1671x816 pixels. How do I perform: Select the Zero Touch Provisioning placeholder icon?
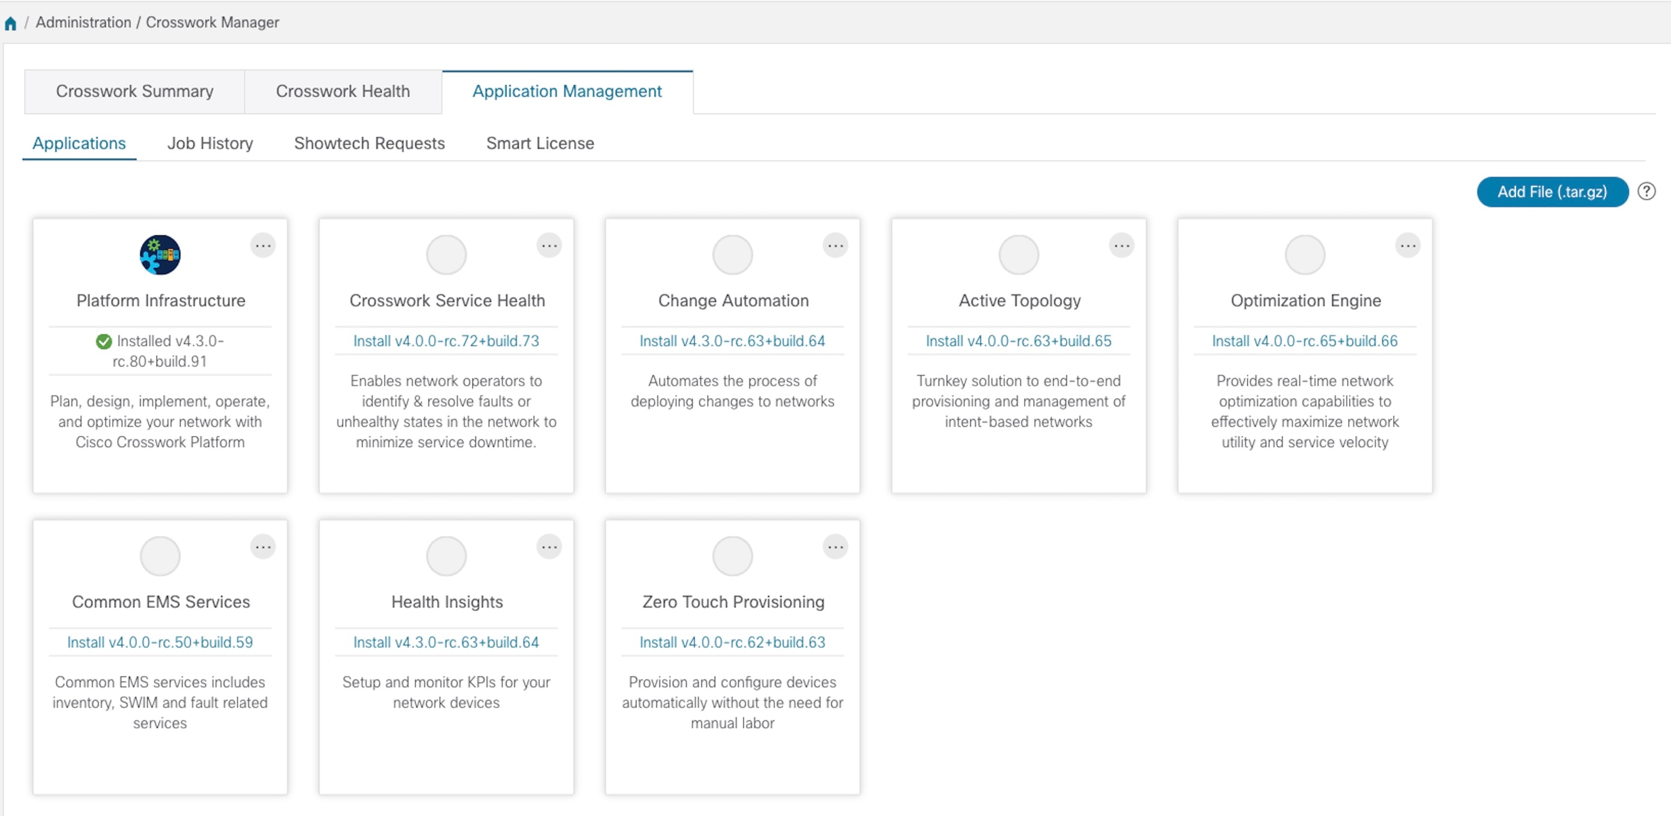732,556
